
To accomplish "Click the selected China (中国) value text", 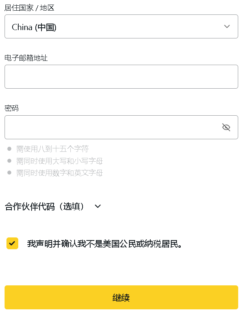I will click(x=34, y=27).
